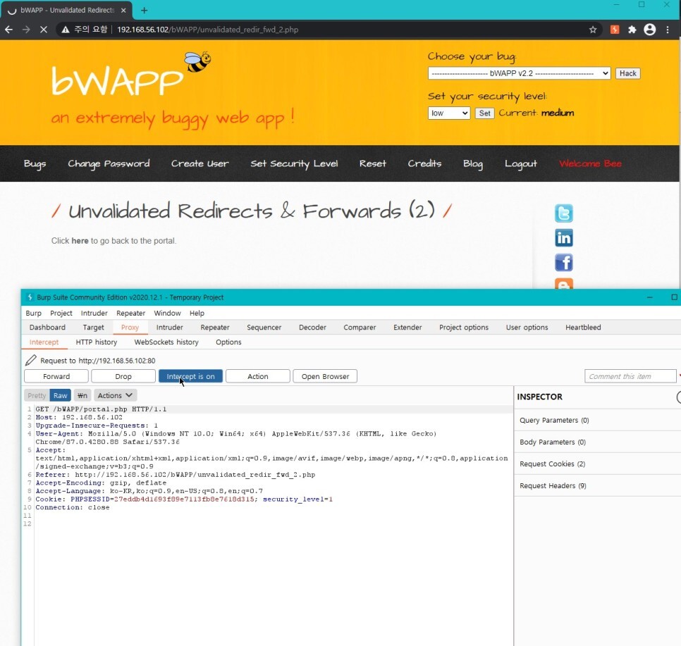Viewport: 681px width, 646px height.
Task: Click the GET /bWAPP/portal.php request line
Action: (101, 409)
